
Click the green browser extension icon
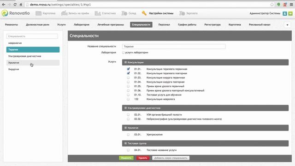click(278, 5)
